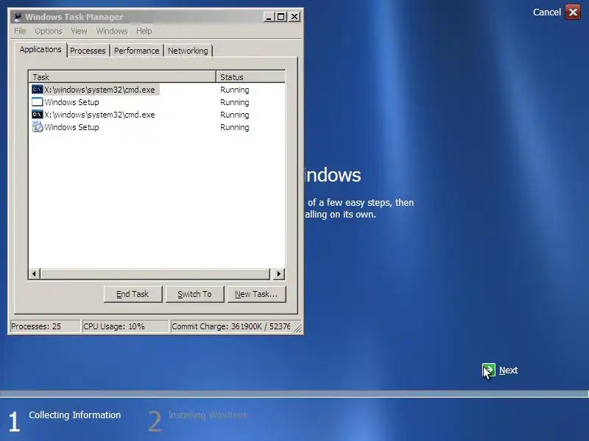Open the Windows menu
Viewport: 589px width, 441px height.
112,31
